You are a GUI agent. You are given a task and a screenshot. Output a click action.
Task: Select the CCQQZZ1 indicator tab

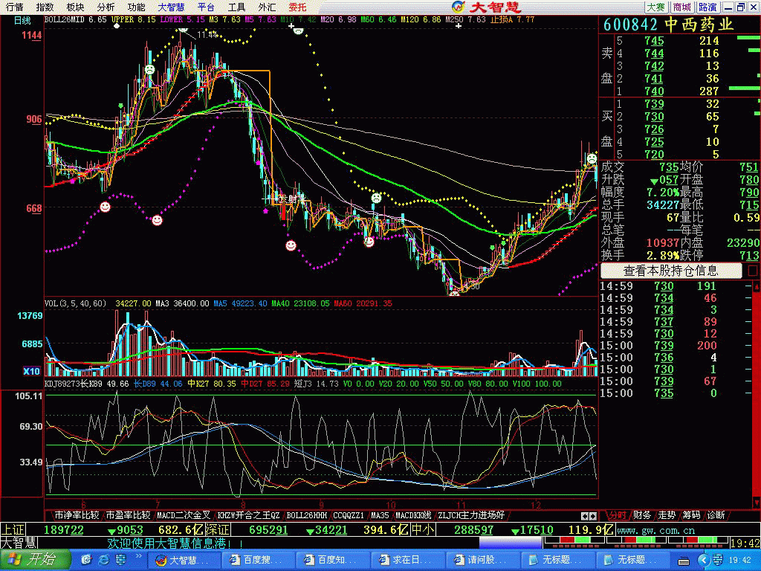click(x=349, y=515)
